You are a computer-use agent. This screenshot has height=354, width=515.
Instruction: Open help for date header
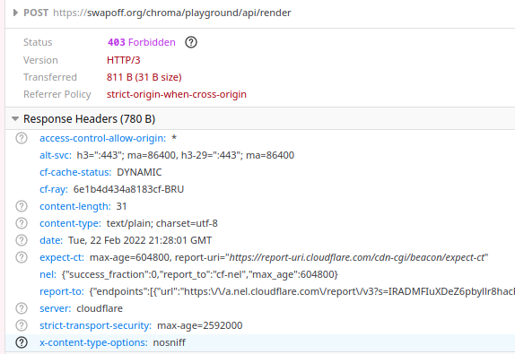22,240
